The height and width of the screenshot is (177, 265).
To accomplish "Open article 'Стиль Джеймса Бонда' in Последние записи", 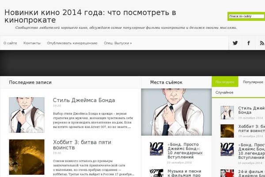I will click(84, 100).
